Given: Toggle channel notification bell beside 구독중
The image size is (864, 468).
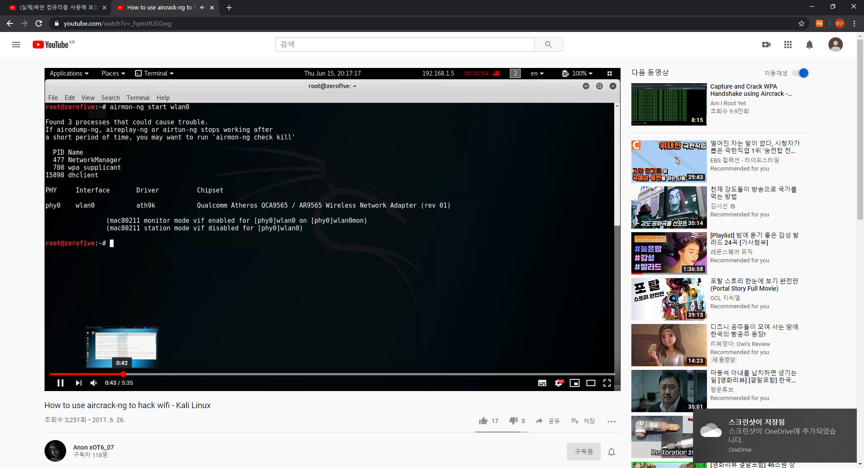Looking at the screenshot, I should [612, 452].
